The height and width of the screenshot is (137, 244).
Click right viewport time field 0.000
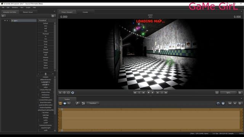[237, 17]
